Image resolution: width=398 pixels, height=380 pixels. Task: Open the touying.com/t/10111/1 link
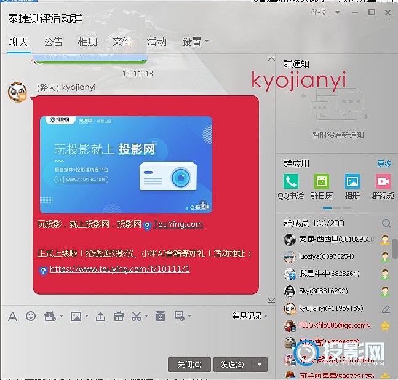click(x=119, y=269)
